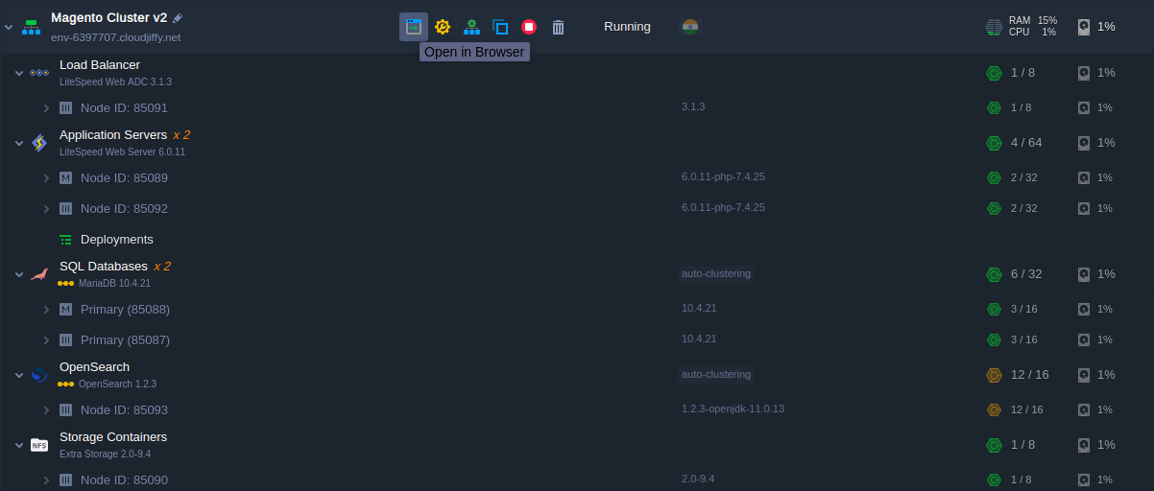
Task: Click Application Servers disk usage icon
Action: coord(1084,143)
